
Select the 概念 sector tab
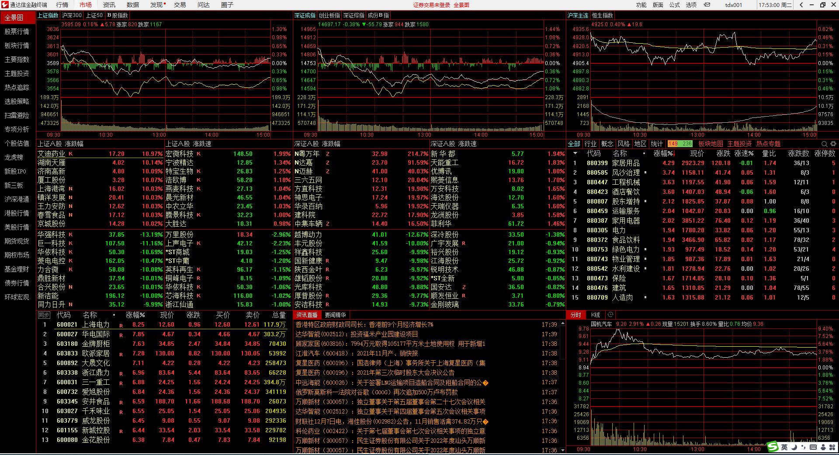click(607, 144)
